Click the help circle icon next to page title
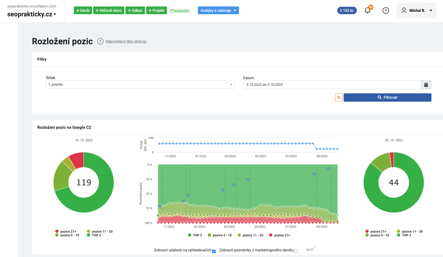This screenshot has width=443, height=257. (x=100, y=41)
